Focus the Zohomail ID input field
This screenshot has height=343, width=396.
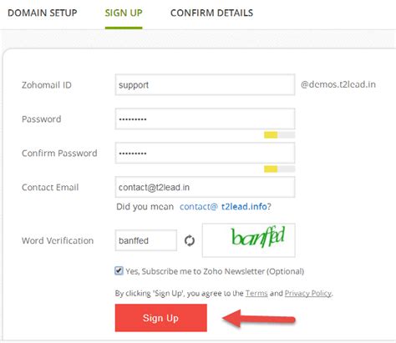205,84
